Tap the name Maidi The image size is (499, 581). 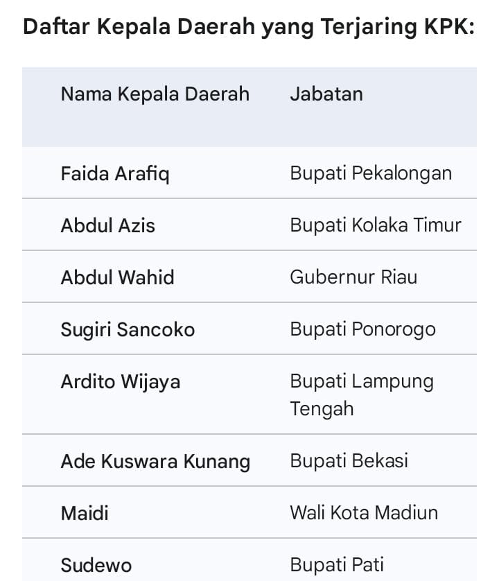tap(85, 513)
